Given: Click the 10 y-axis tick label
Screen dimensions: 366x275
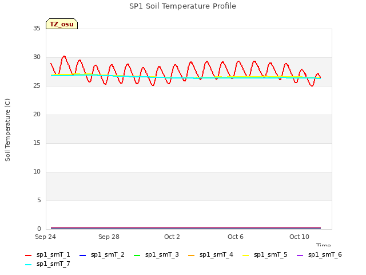Looking at the screenshot, I should (37, 172).
